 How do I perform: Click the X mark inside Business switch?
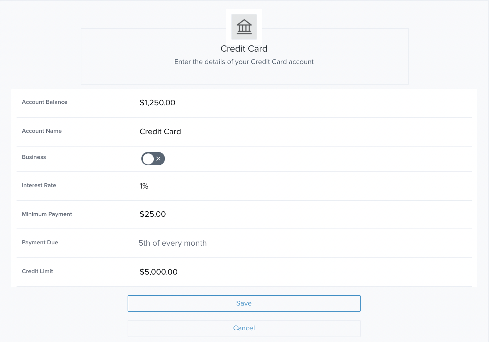click(x=158, y=159)
